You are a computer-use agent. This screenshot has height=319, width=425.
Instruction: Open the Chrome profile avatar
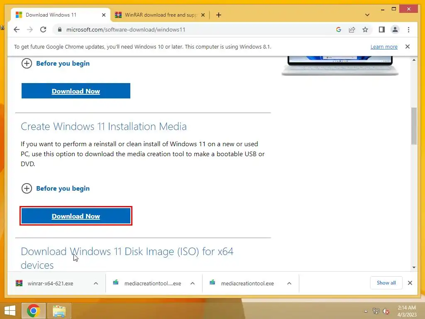(395, 29)
